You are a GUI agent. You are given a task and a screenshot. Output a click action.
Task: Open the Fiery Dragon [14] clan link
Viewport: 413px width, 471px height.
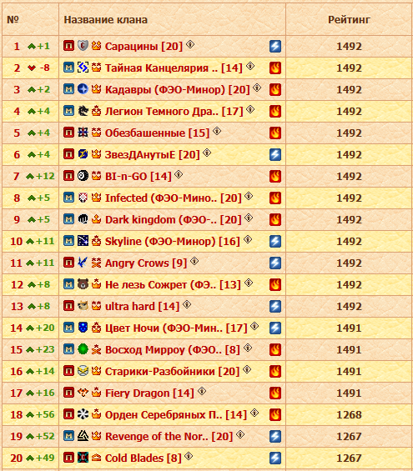tap(149, 393)
